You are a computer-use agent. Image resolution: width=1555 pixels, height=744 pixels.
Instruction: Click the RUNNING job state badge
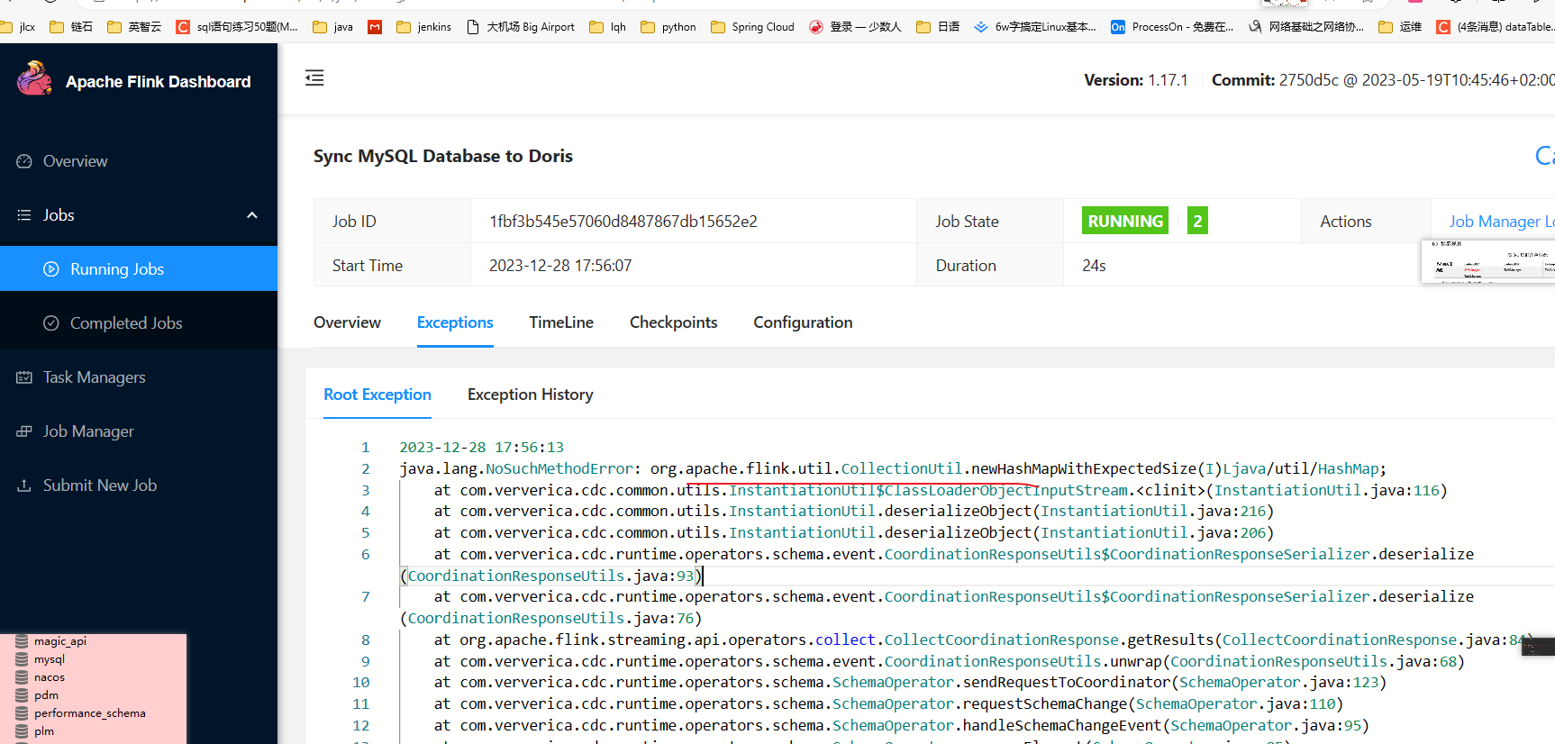[x=1125, y=221]
